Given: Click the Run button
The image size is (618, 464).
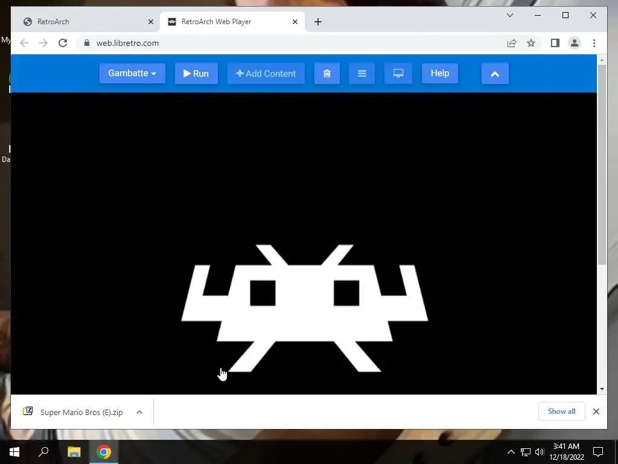Looking at the screenshot, I should point(196,73).
